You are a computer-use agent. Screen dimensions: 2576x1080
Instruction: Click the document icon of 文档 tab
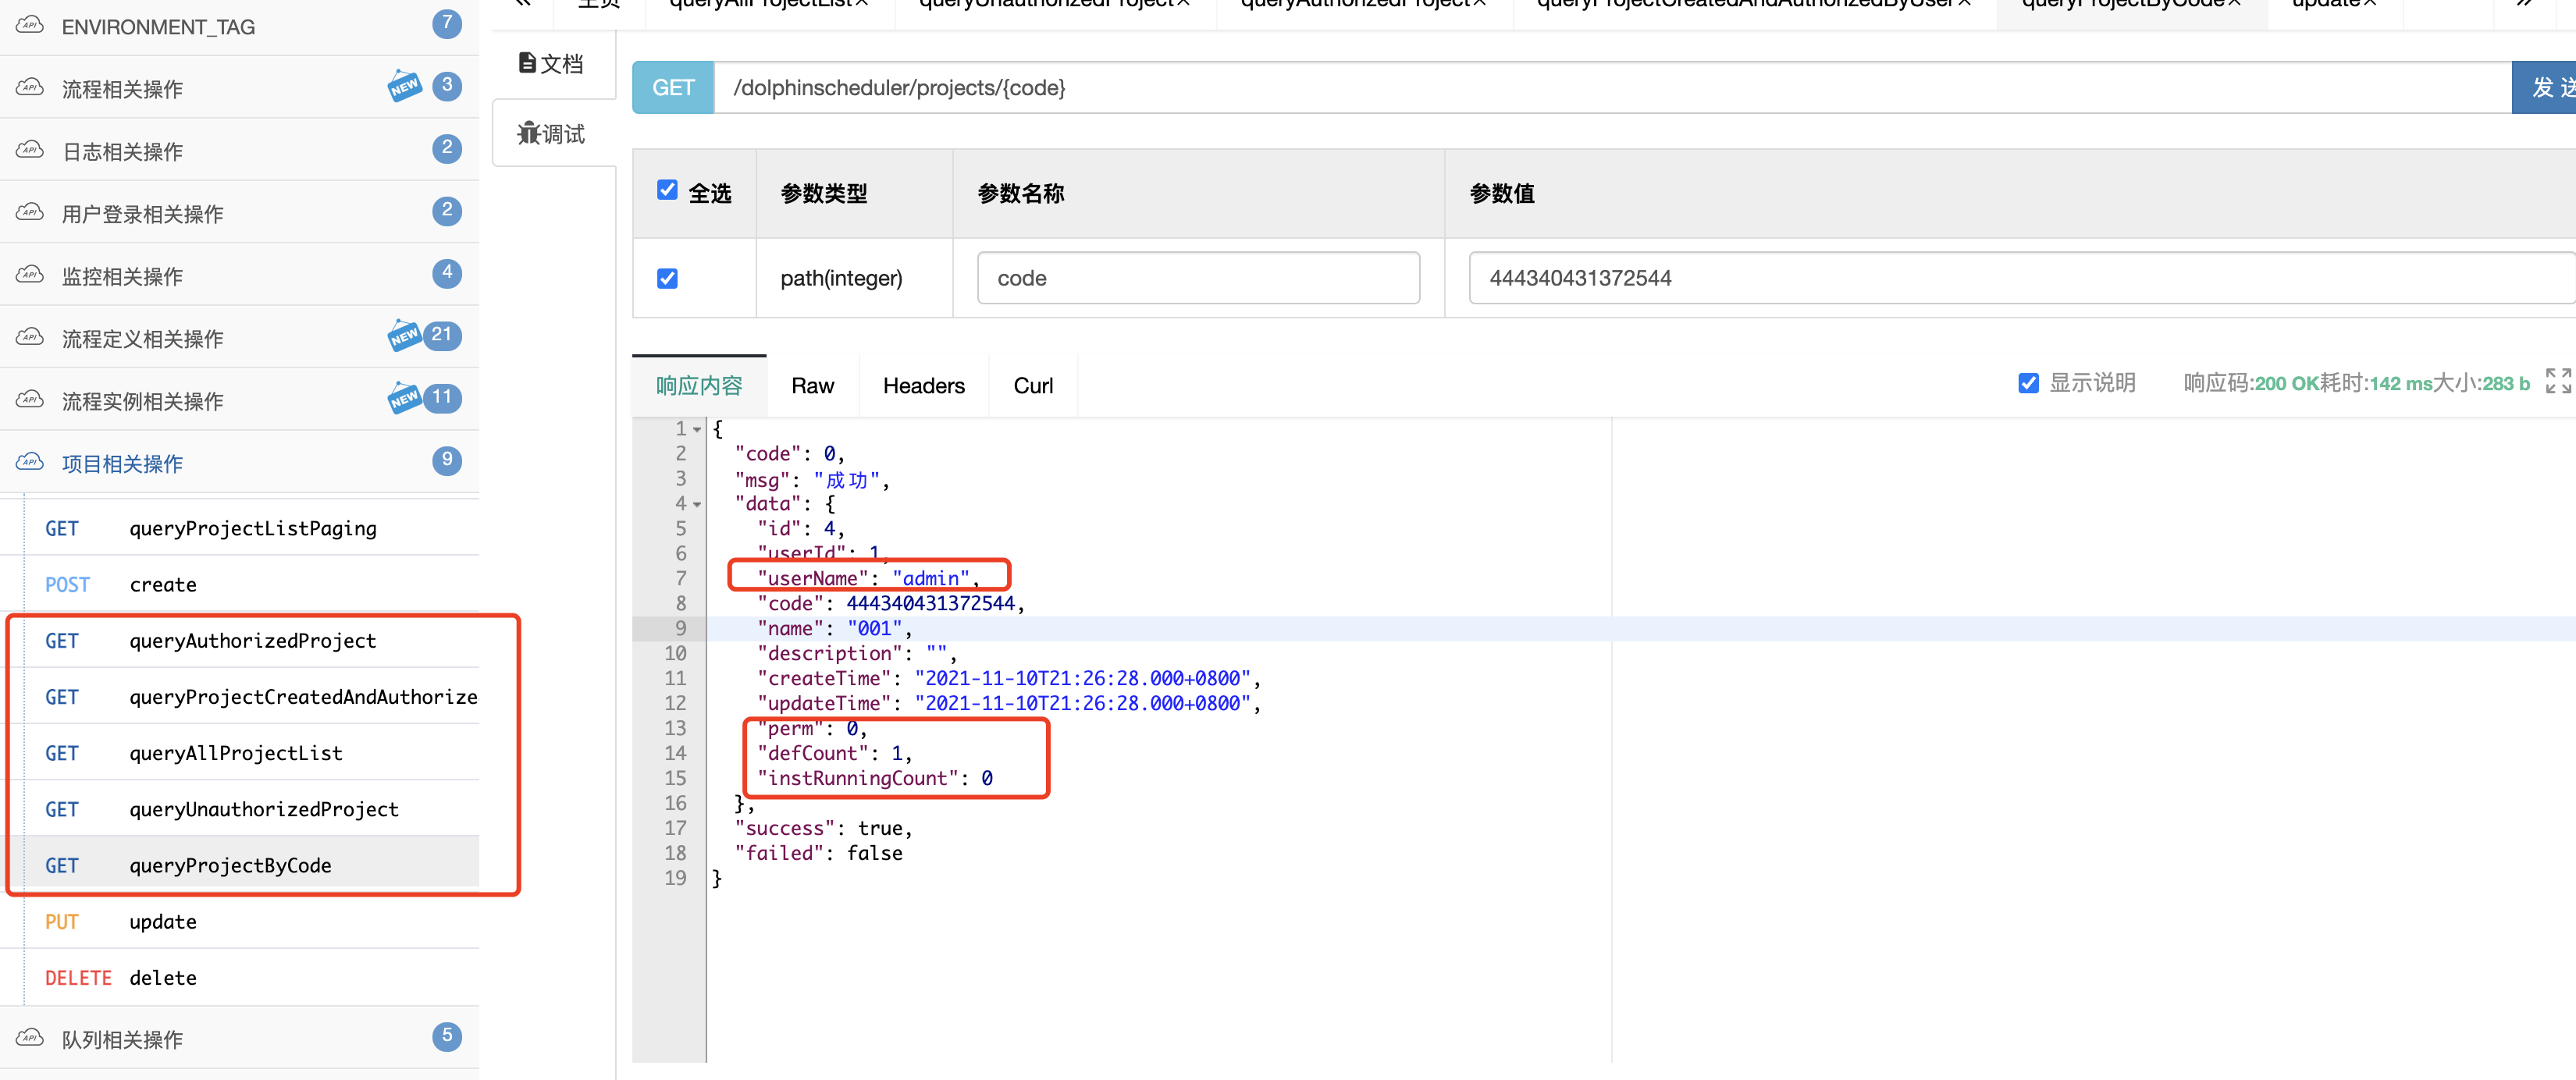[527, 63]
